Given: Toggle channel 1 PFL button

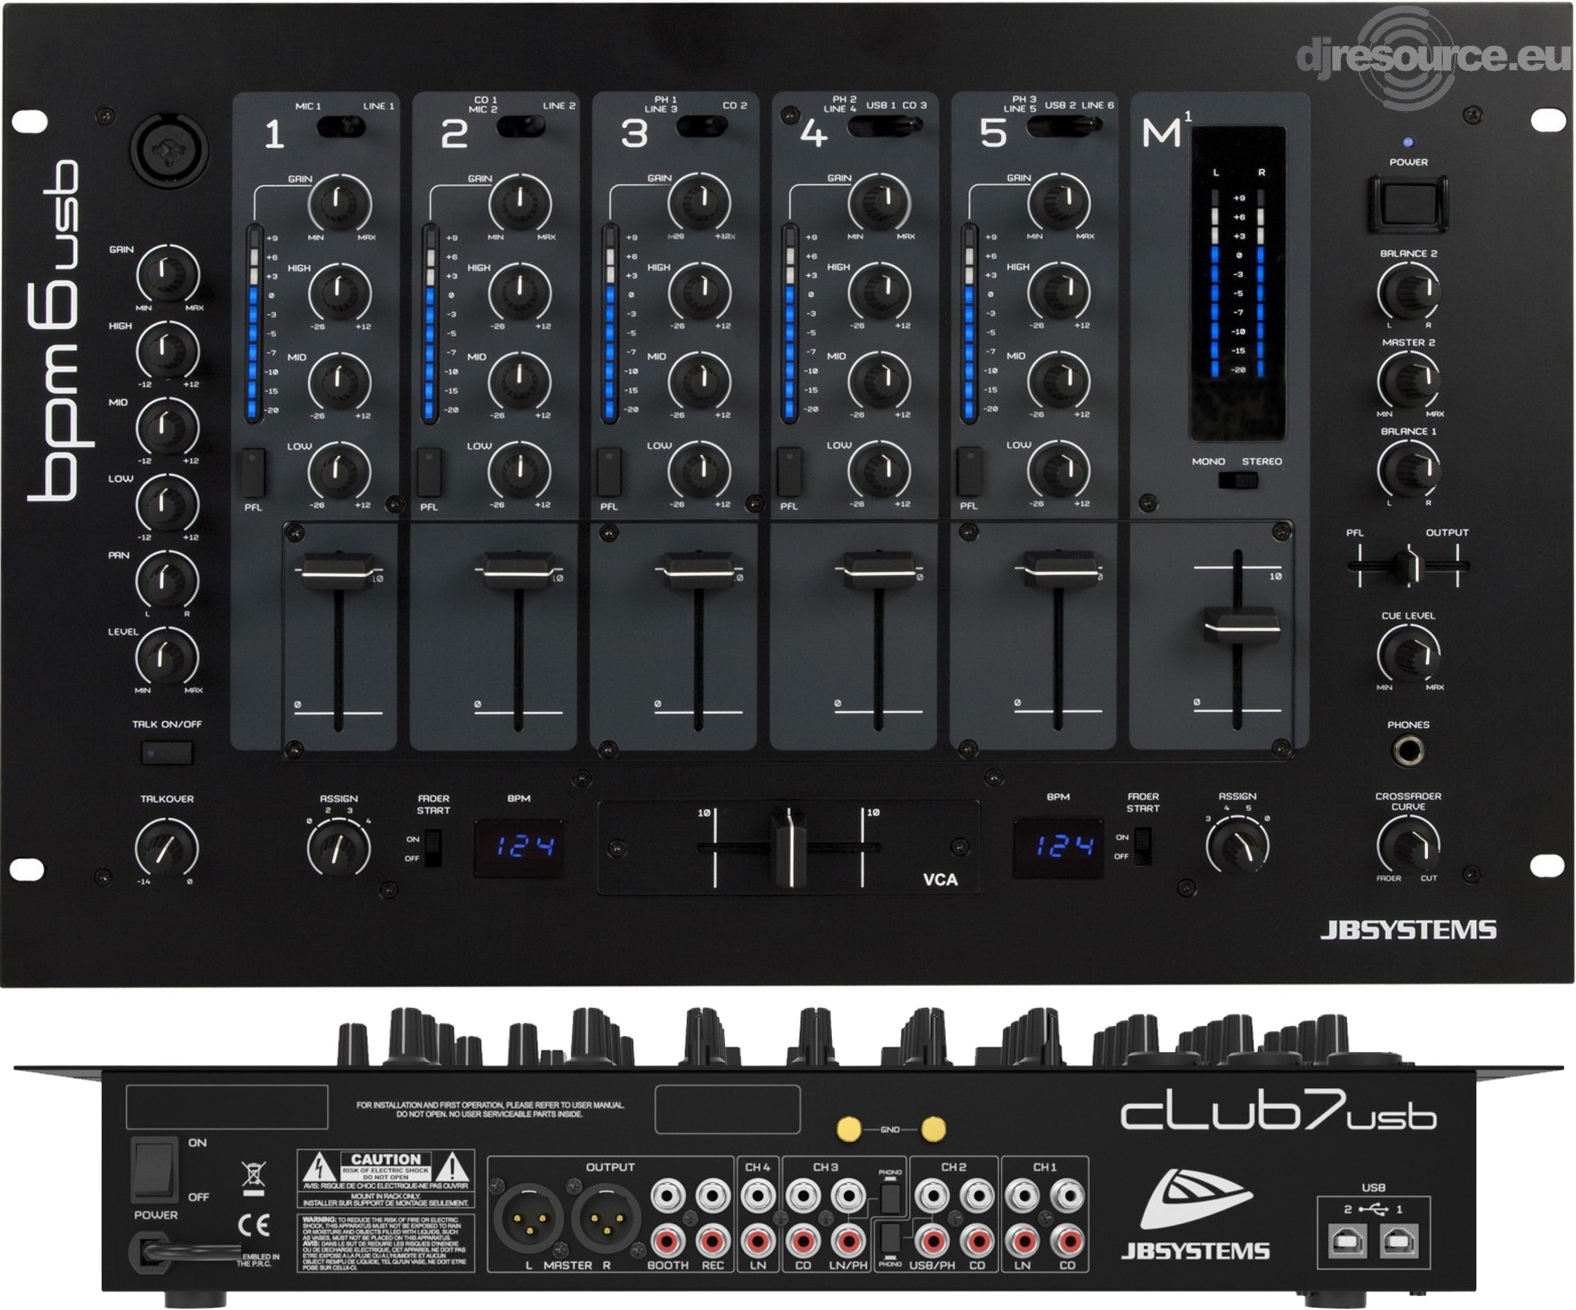Looking at the screenshot, I should (253, 472).
